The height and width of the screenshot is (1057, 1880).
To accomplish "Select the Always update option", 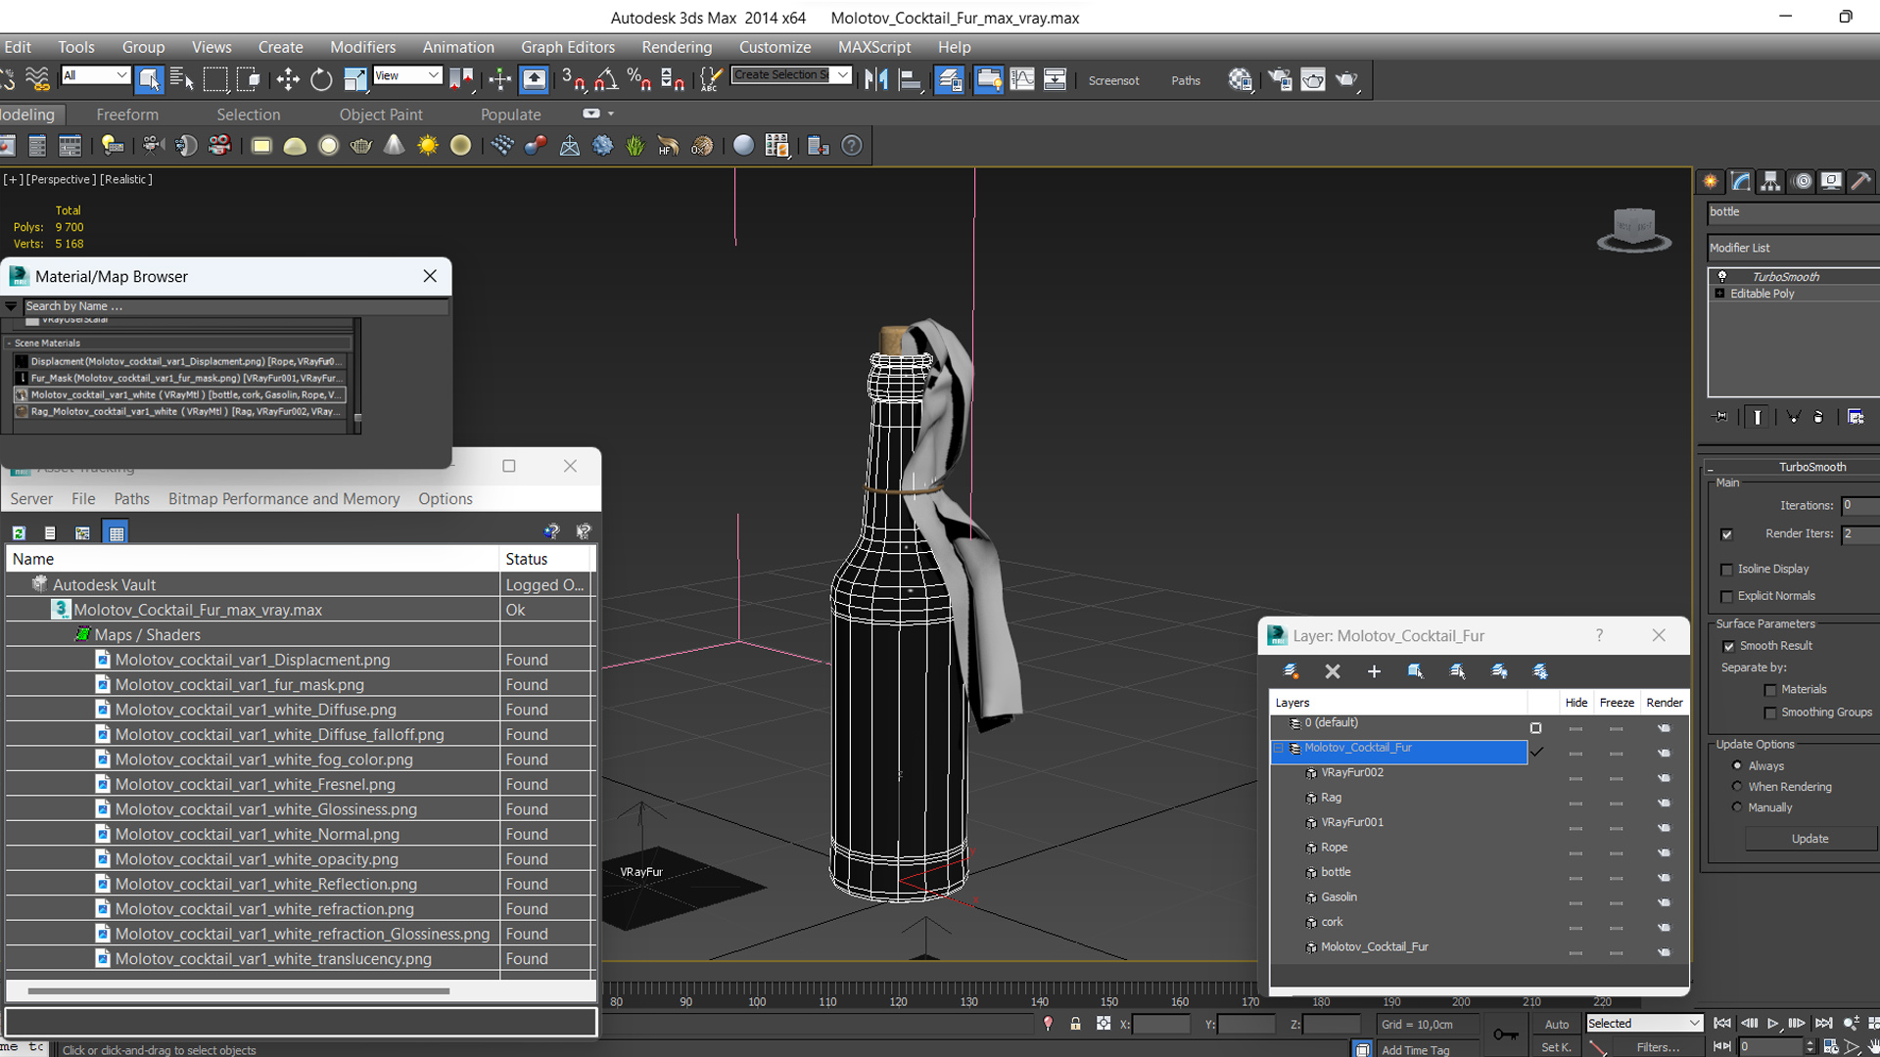I will (1737, 765).
